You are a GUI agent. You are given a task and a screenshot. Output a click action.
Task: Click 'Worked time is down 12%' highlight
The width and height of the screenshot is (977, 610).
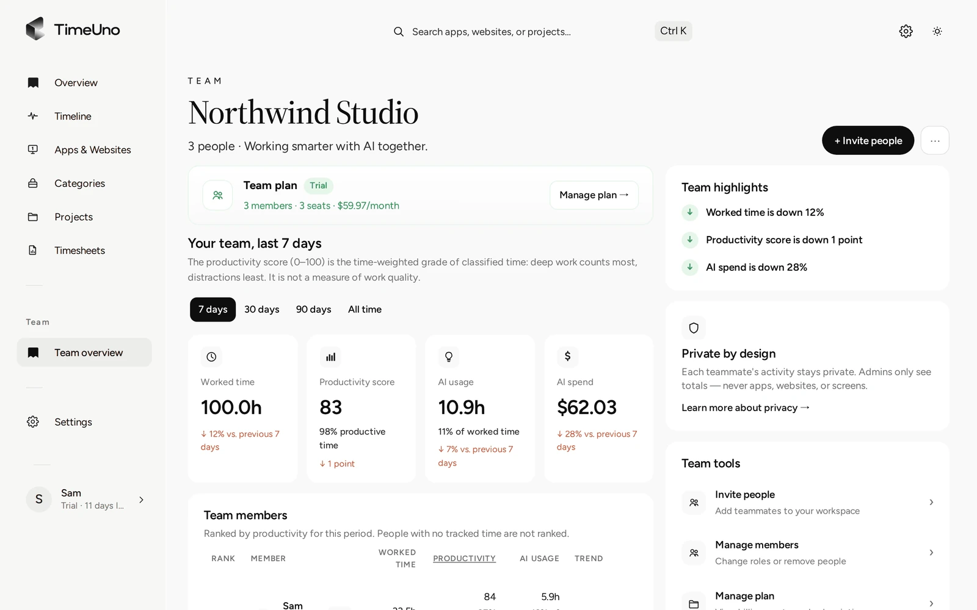(x=765, y=212)
